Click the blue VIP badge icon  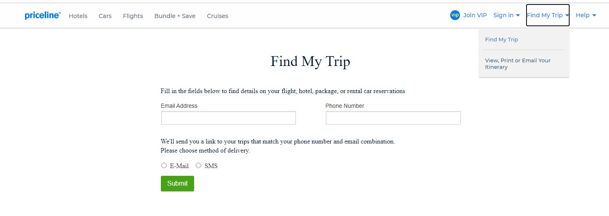click(455, 15)
